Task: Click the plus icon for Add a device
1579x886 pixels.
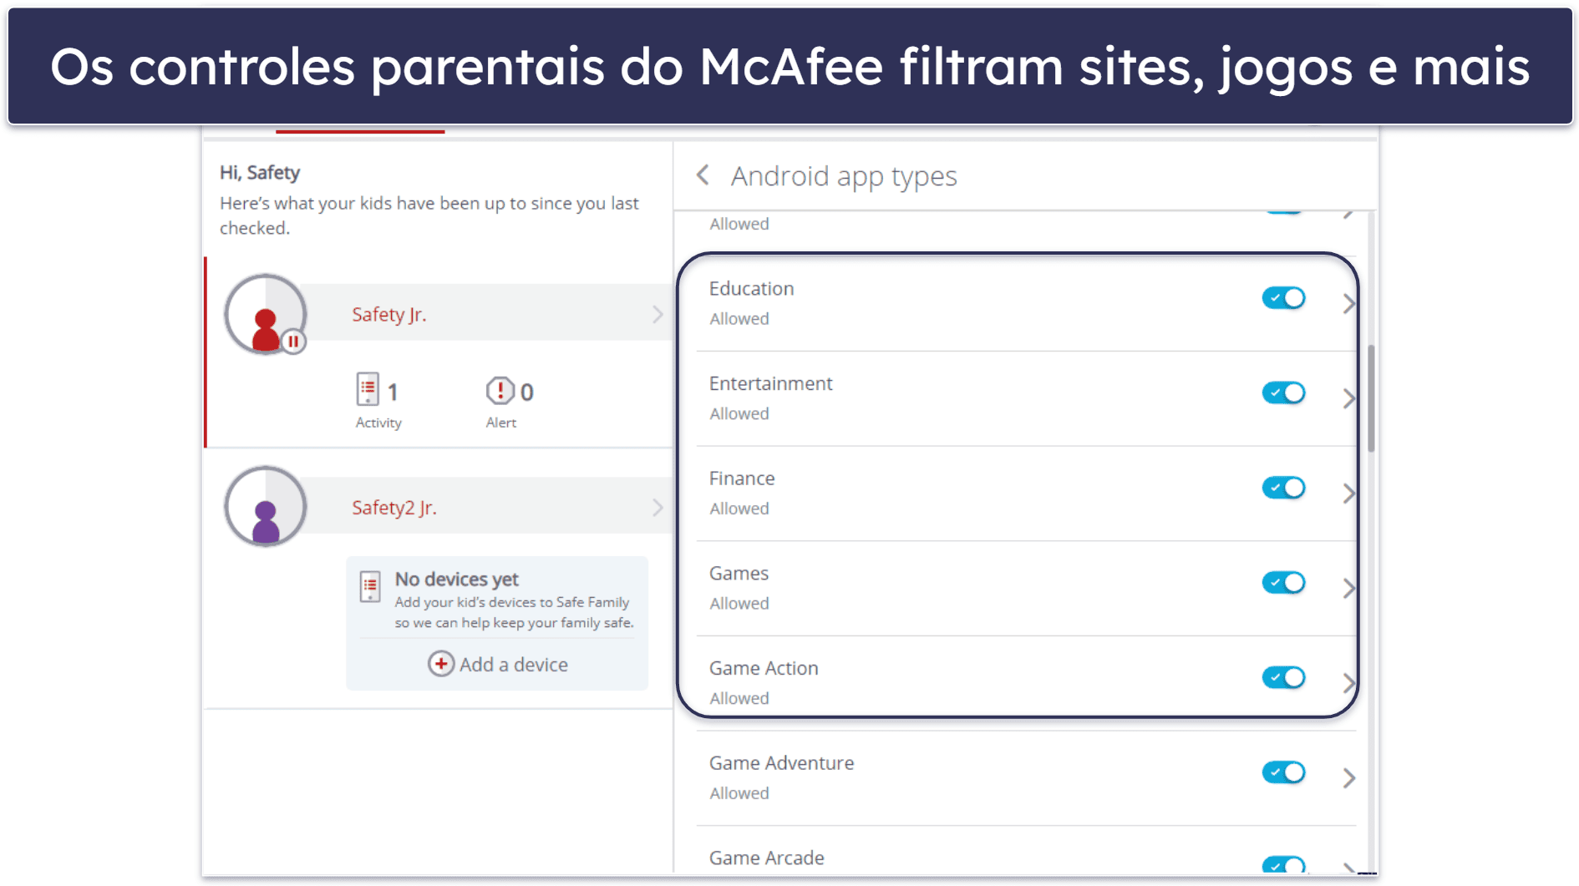Action: click(441, 664)
